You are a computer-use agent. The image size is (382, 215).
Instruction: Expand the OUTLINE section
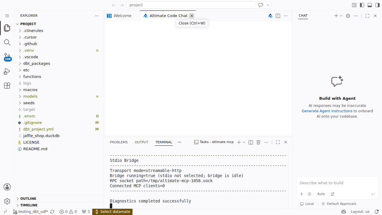(59, 199)
